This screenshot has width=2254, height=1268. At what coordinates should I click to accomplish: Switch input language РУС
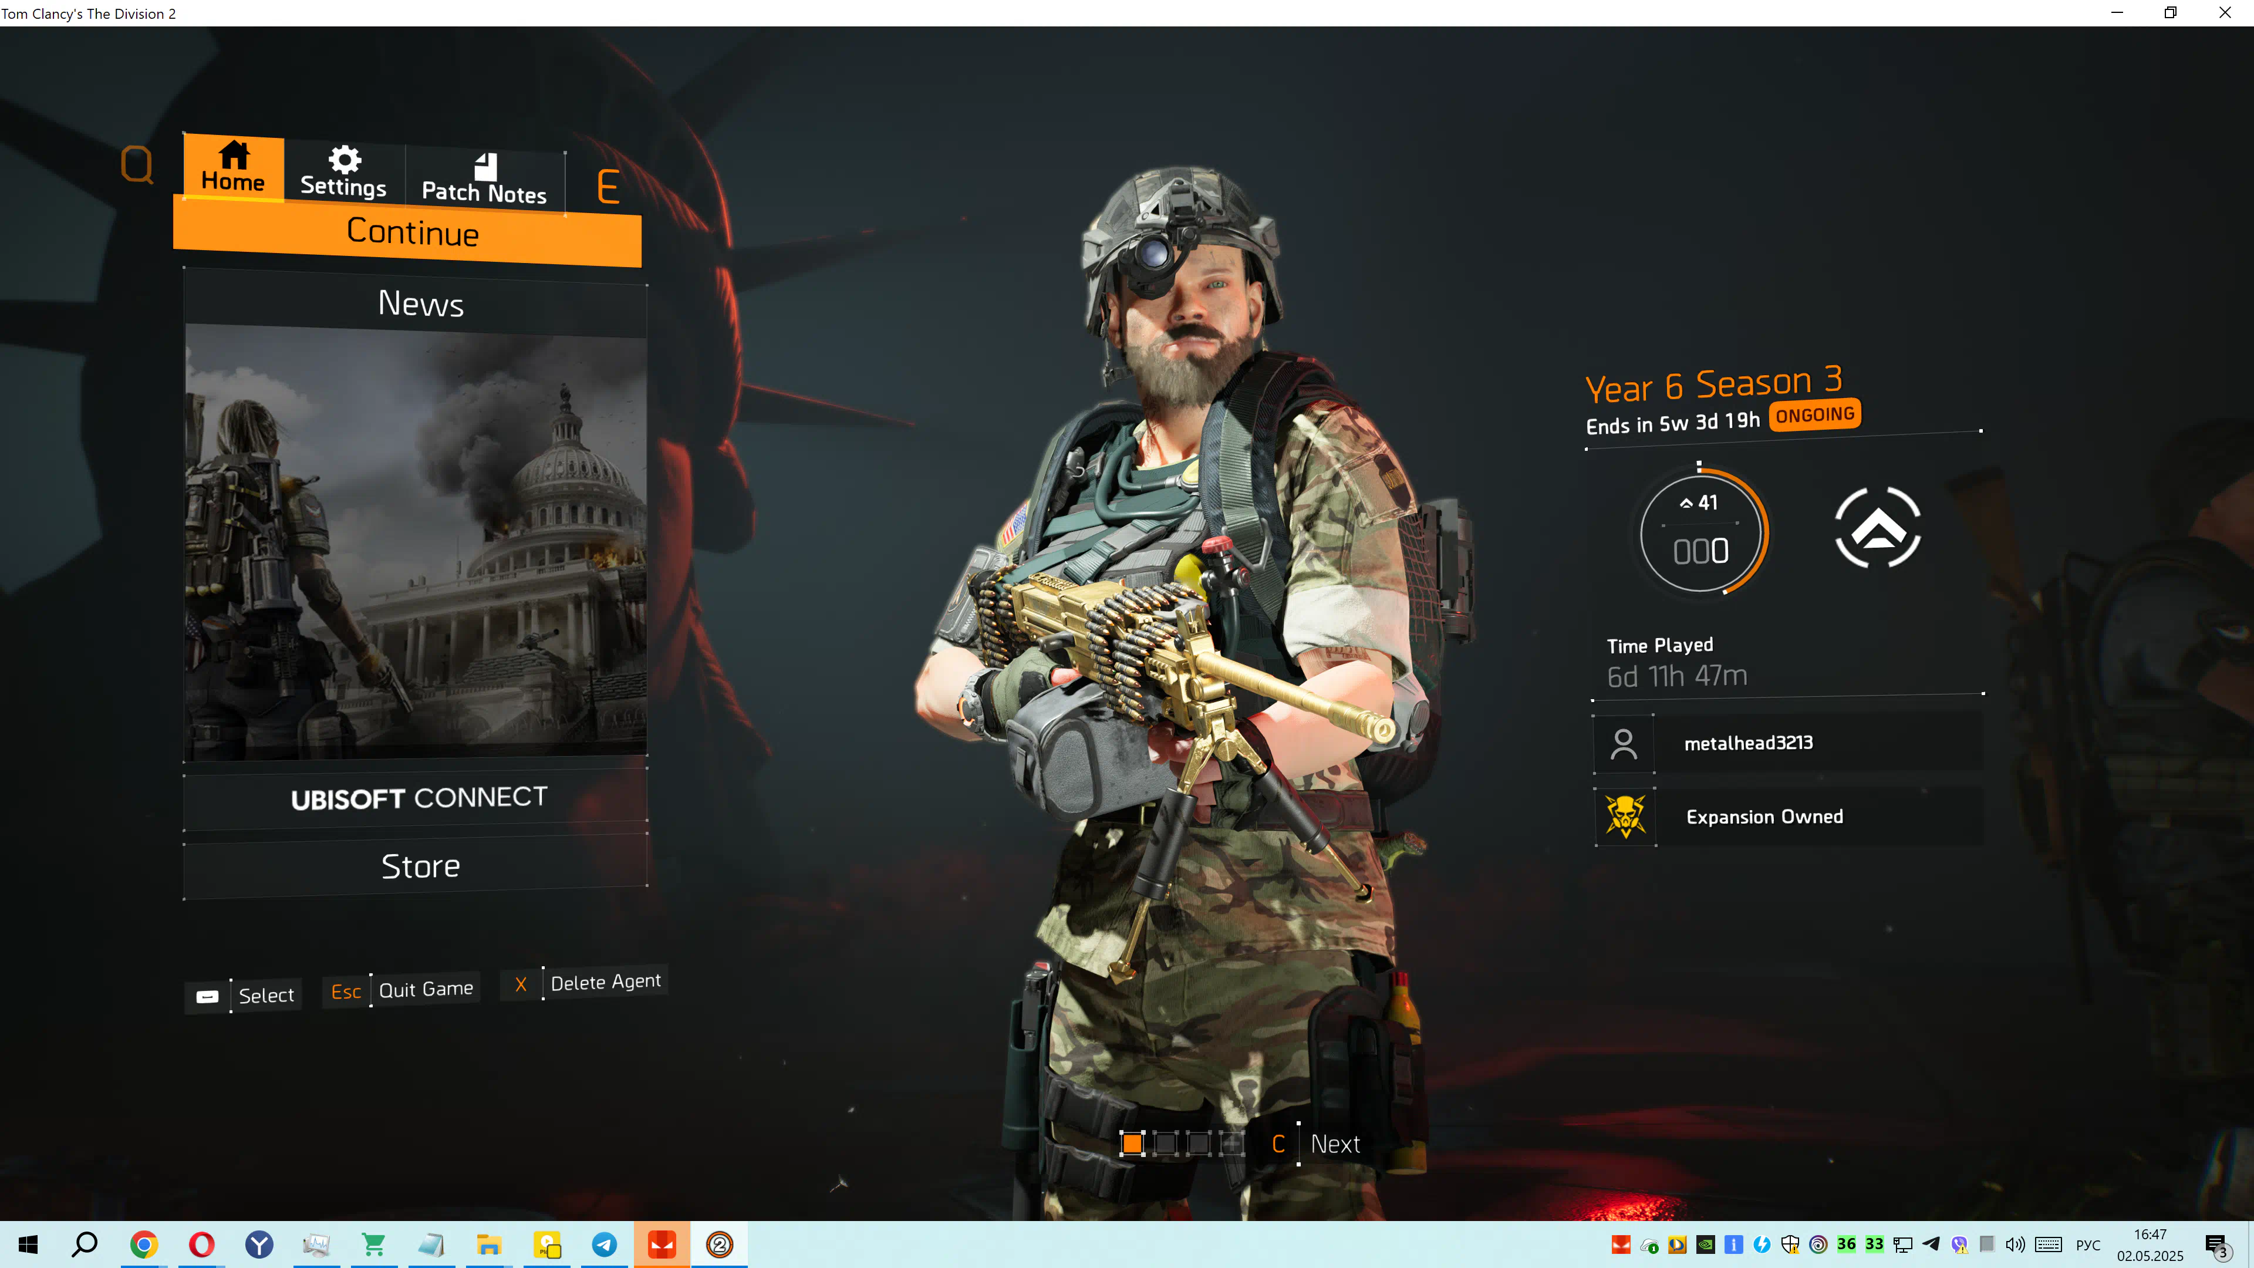(2088, 1245)
